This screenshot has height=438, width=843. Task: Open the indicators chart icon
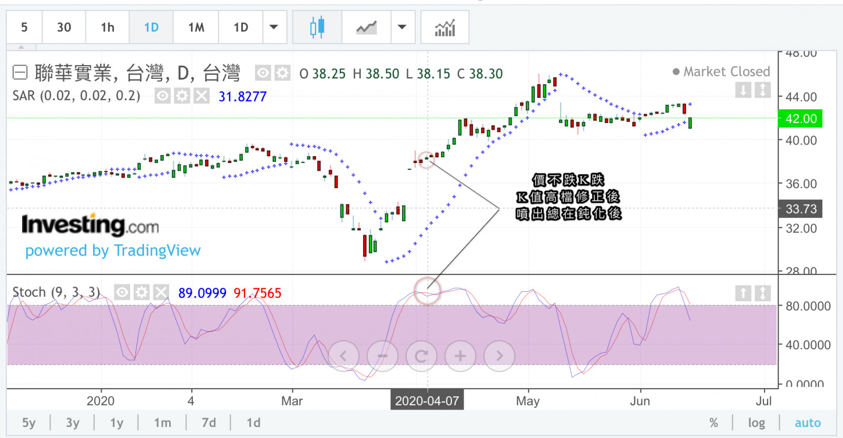click(445, 27)
